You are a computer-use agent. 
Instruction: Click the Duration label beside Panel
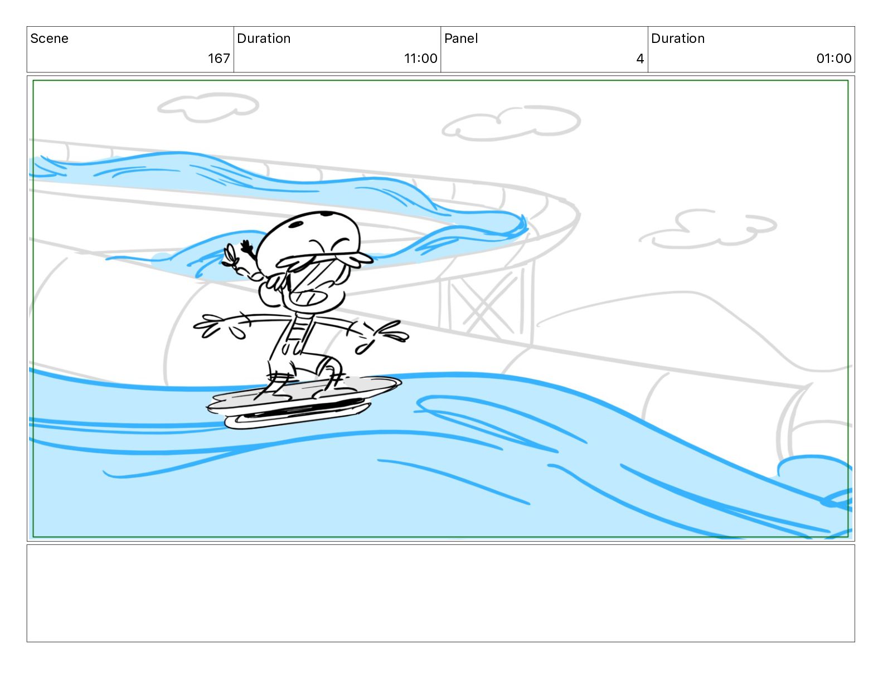pos(678,38)
